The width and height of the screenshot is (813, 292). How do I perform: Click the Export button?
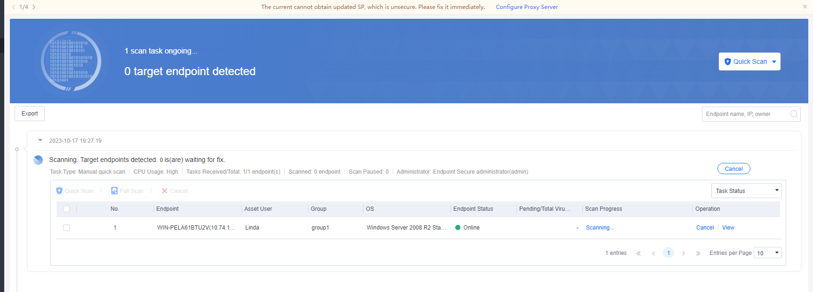click(x=30, y=114)
